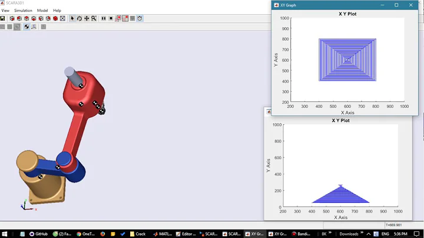
Task: Maximize the XY Graph window
Action: click(x=396, y=5)
